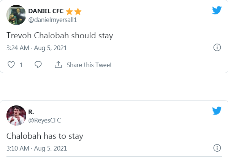This screenshot has height=157, width=228.
Task: Click the share upload arrow icon
Action: click(x=58, y=65)
